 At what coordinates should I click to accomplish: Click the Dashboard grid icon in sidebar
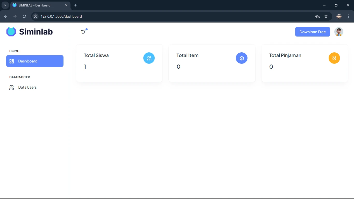pos(12,61)
